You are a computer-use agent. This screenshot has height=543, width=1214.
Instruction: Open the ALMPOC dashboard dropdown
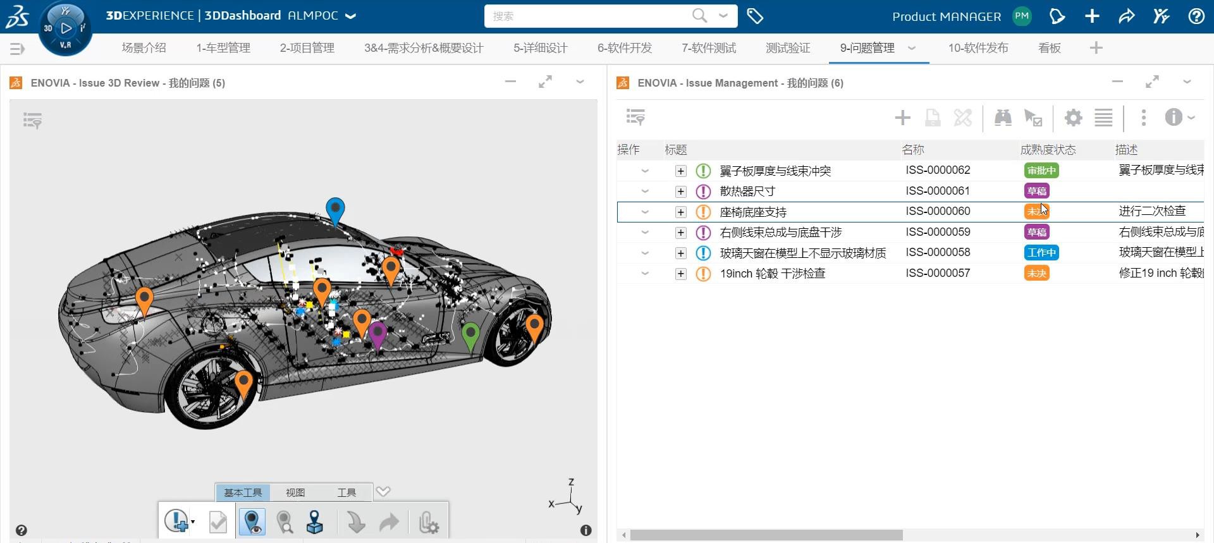point(351,16)
